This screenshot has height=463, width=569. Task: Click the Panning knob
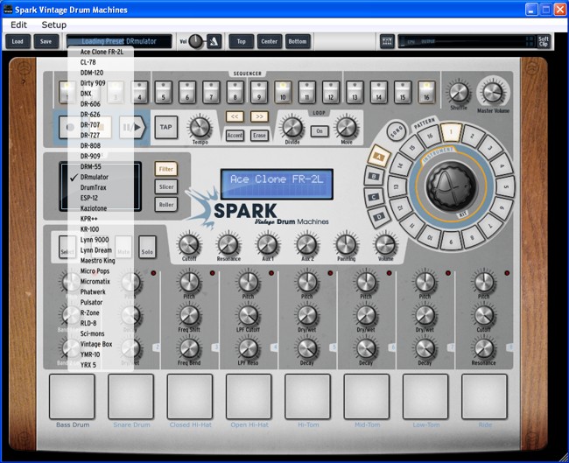[346, 244]
